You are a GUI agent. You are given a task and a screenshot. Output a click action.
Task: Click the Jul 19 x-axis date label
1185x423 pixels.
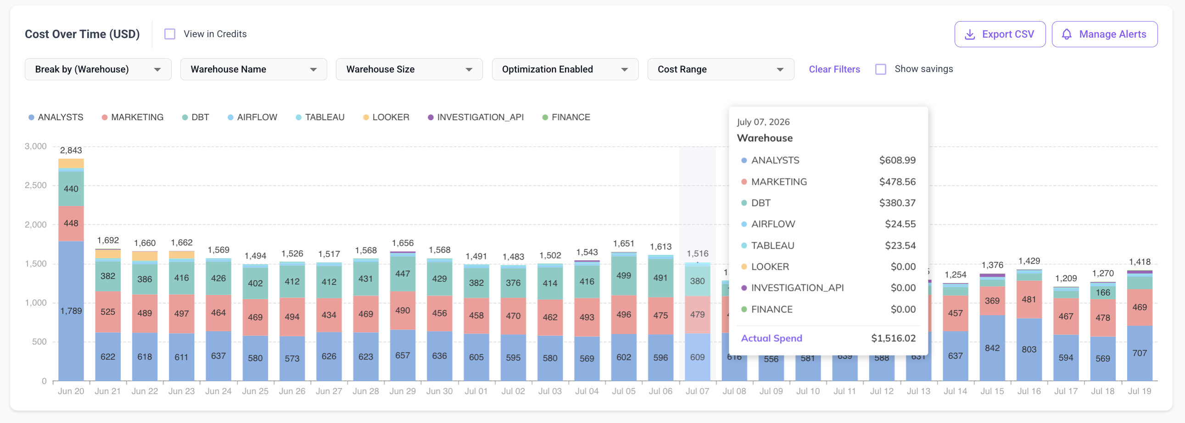[1140, 391]
